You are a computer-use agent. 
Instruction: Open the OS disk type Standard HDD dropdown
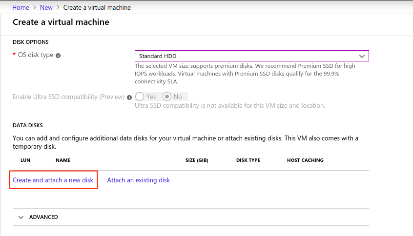(x=252, y=56)
